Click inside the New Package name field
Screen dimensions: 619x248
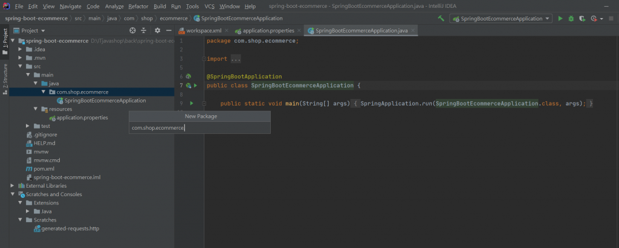(199, 128)
